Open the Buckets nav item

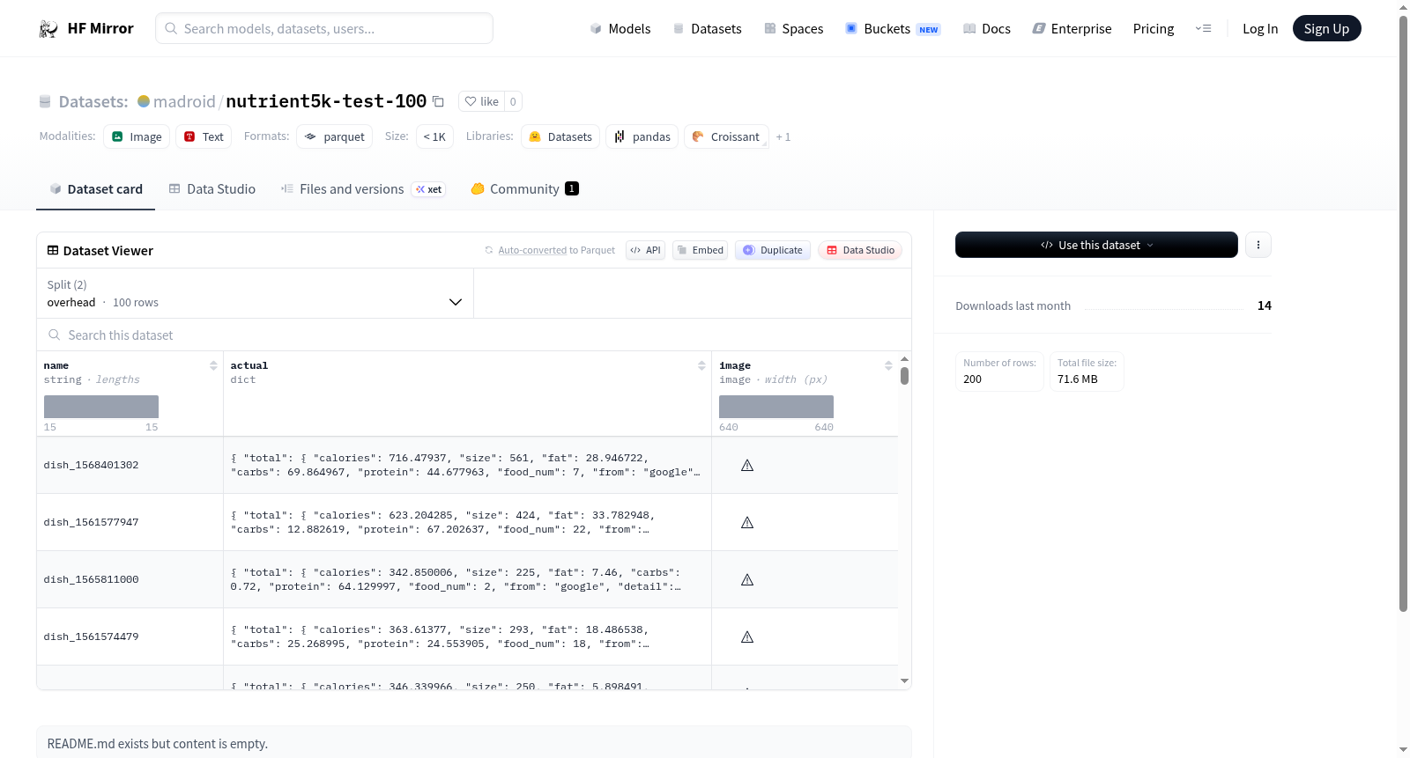pos(893,29)
